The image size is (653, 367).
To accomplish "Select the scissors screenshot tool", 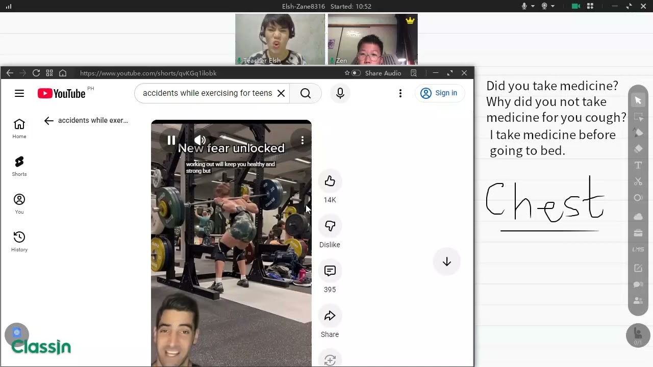I will [x=638, y=181].
